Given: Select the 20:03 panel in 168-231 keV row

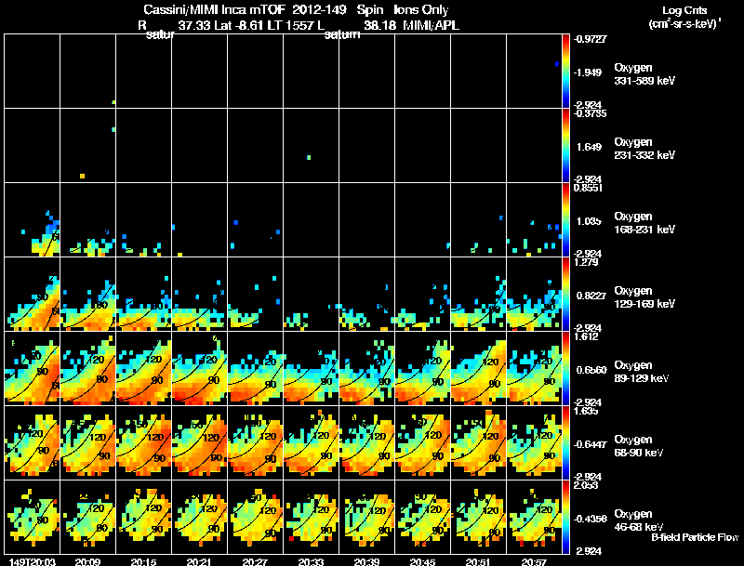Looking at the screenshot, I should (33, 219).
